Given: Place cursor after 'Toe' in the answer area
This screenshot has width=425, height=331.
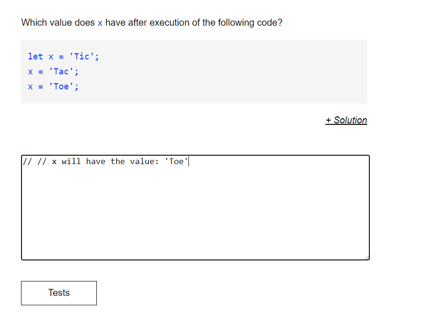Looking at the screenshot, I should 188,161.
